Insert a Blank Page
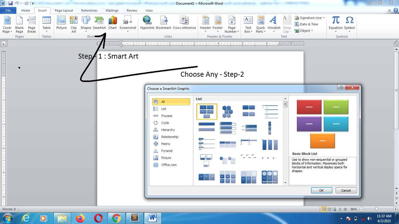 [20, 23]
